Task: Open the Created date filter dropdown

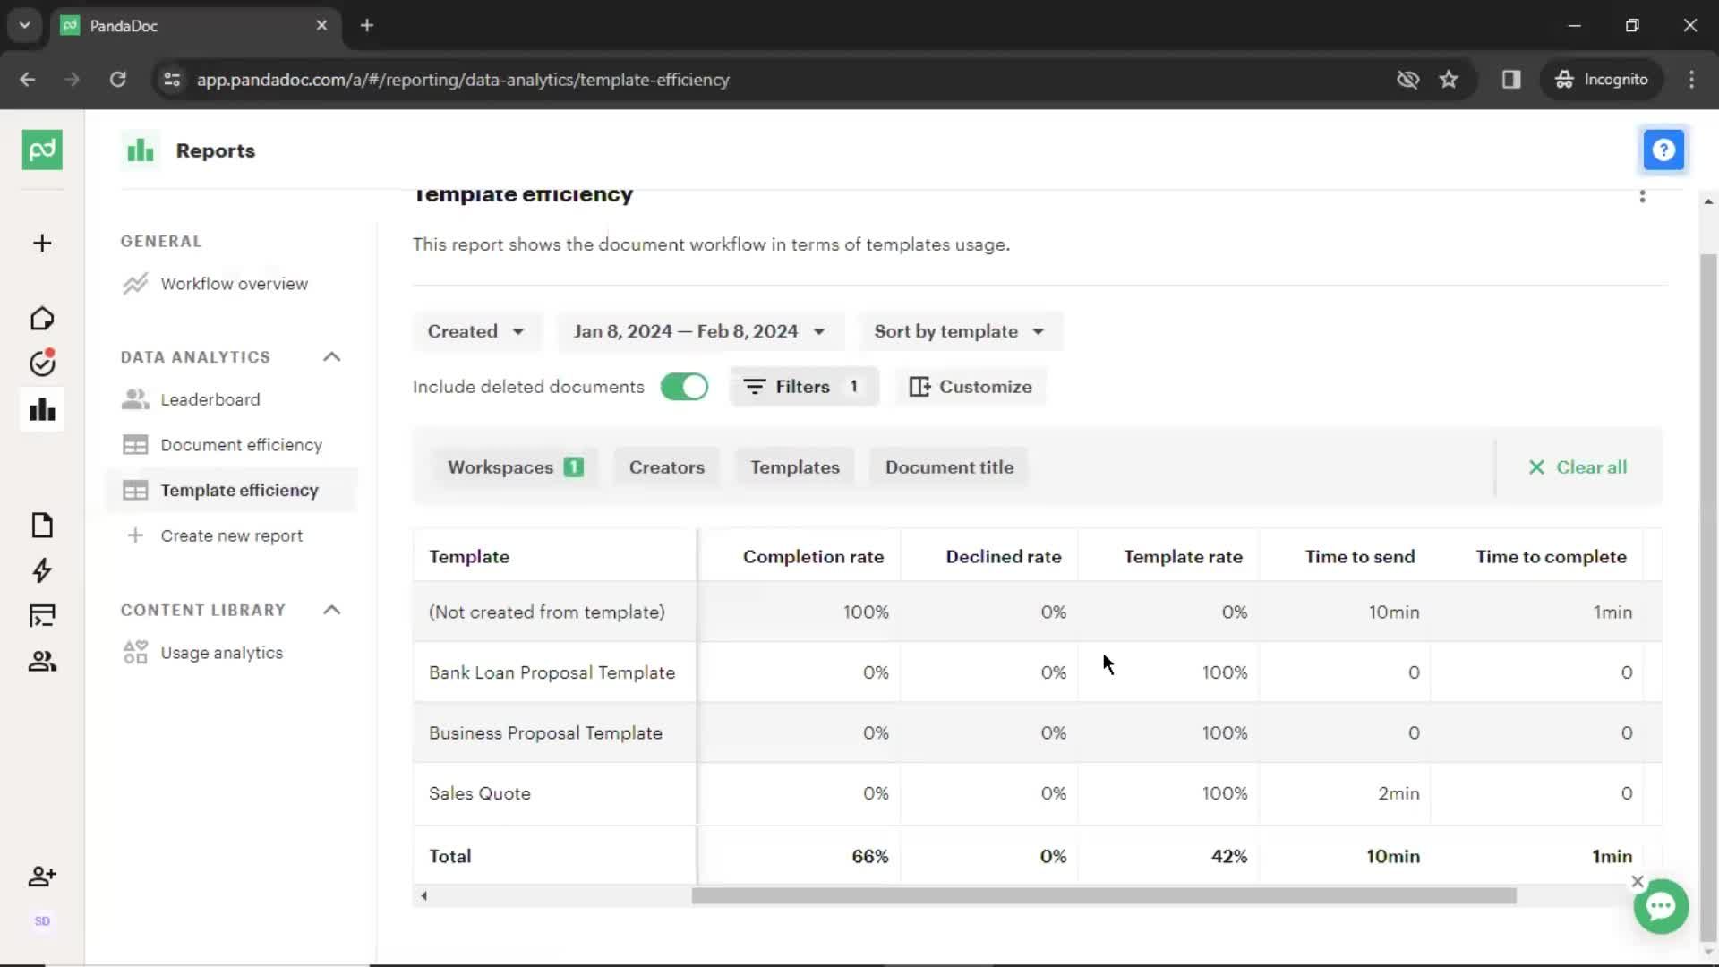Action: click(471, 330)
